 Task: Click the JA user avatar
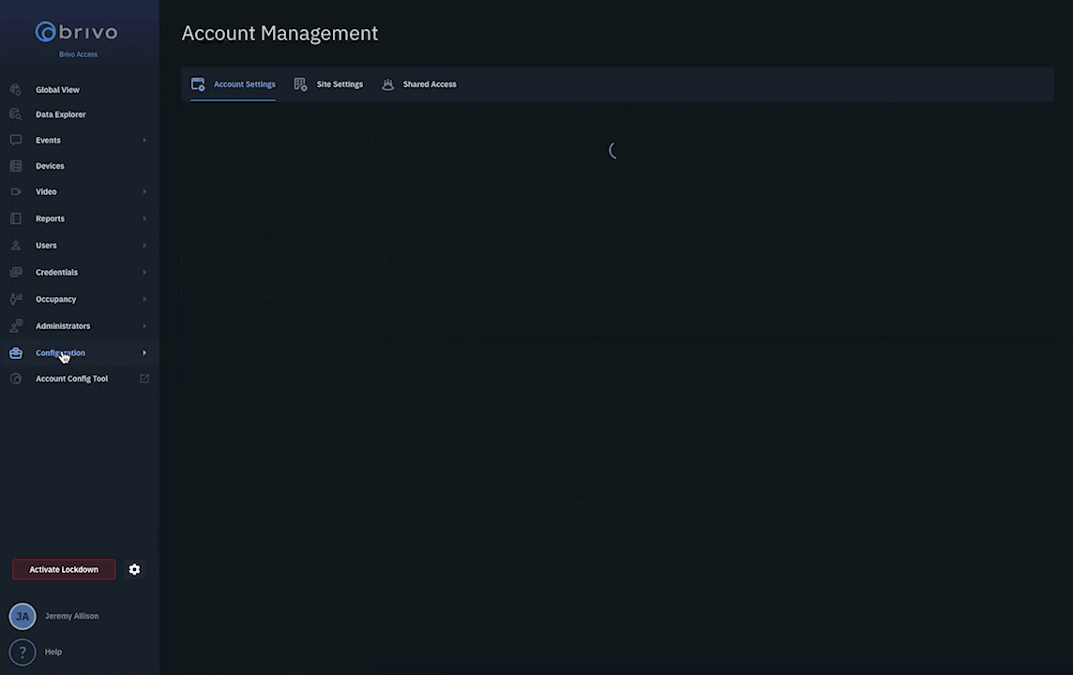pos(23,616)
